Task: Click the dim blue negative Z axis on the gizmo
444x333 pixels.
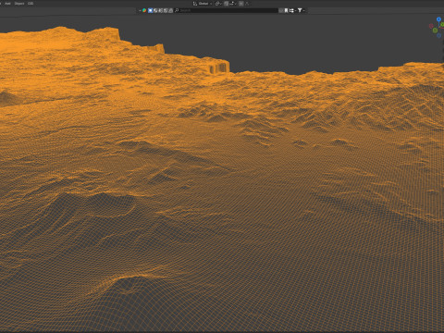Action: click(438, 36)
